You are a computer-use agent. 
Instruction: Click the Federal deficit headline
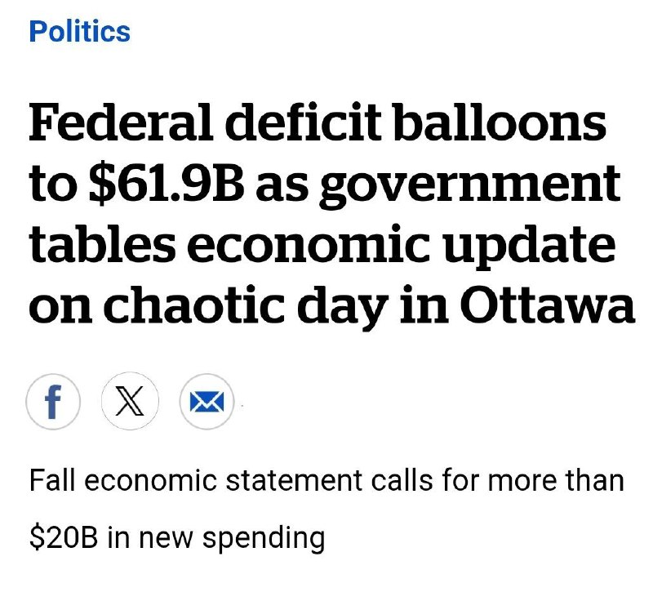click(x=332, y=214)
